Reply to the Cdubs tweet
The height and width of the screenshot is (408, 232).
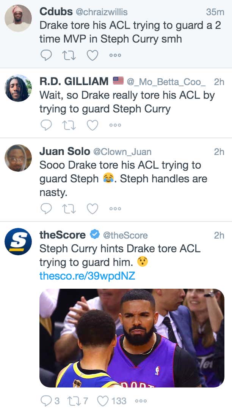[x=46, y=55]
